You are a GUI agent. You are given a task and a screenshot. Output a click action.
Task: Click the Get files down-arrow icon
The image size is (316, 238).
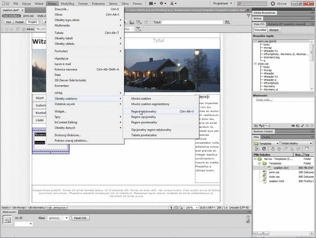pos(273,149)
